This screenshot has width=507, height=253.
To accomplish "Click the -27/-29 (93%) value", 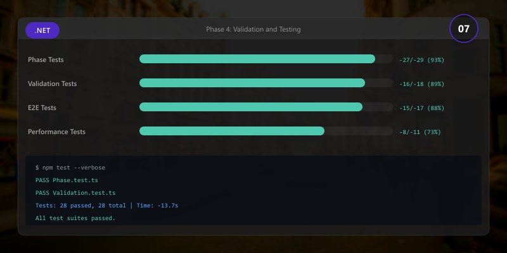I will 421,60.
